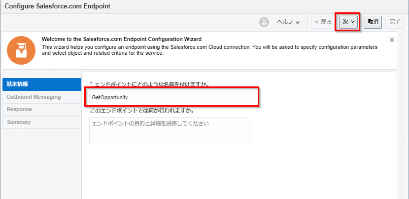Expand the ヘルプ dropdown arrow
Screen dimensions: 409x199
click(x=298, y=23)
